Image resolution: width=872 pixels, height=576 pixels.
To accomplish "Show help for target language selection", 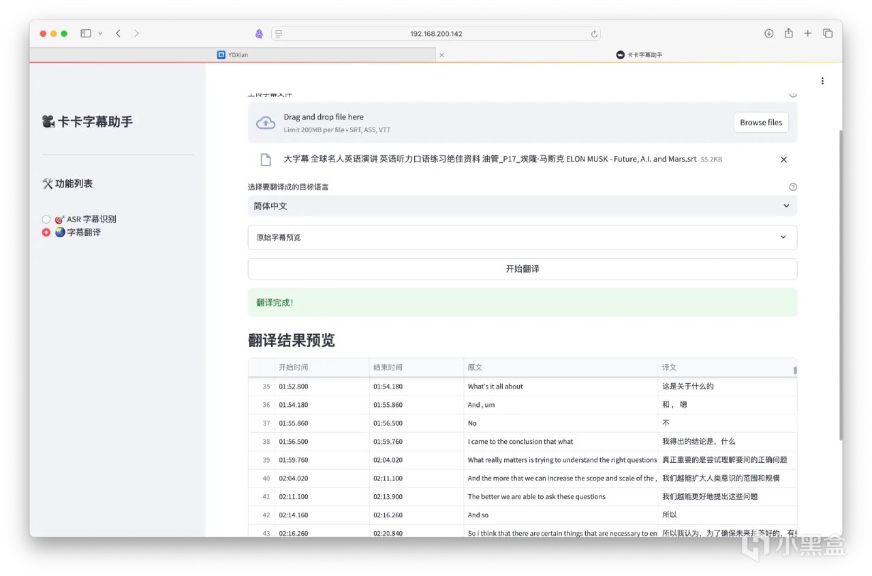I will [792, 187].
